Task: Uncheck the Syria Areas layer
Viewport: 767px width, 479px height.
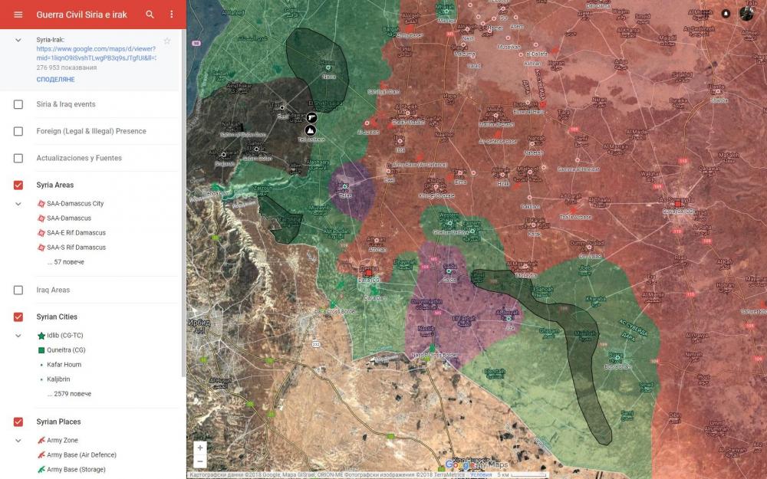Action: click(x=18, y=185)
